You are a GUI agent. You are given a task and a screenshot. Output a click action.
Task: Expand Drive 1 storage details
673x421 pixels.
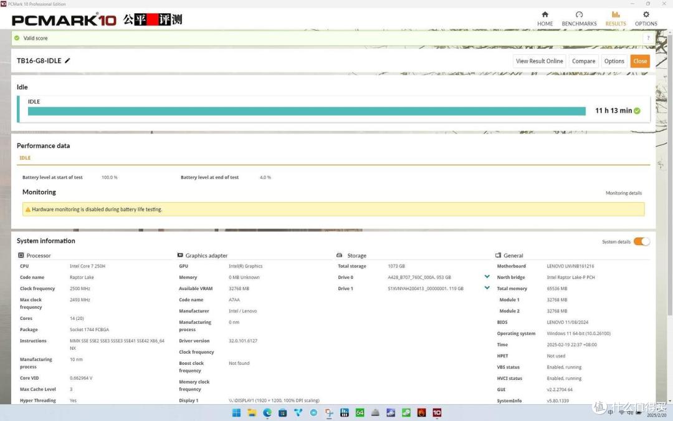[x=487, y=288]
